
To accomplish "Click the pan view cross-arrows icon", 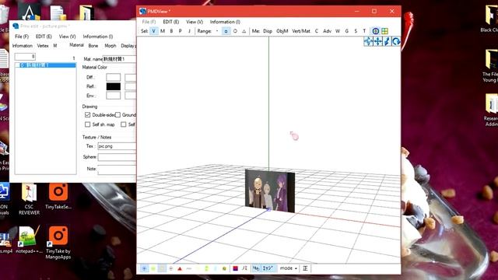I will tap(378, 41).
